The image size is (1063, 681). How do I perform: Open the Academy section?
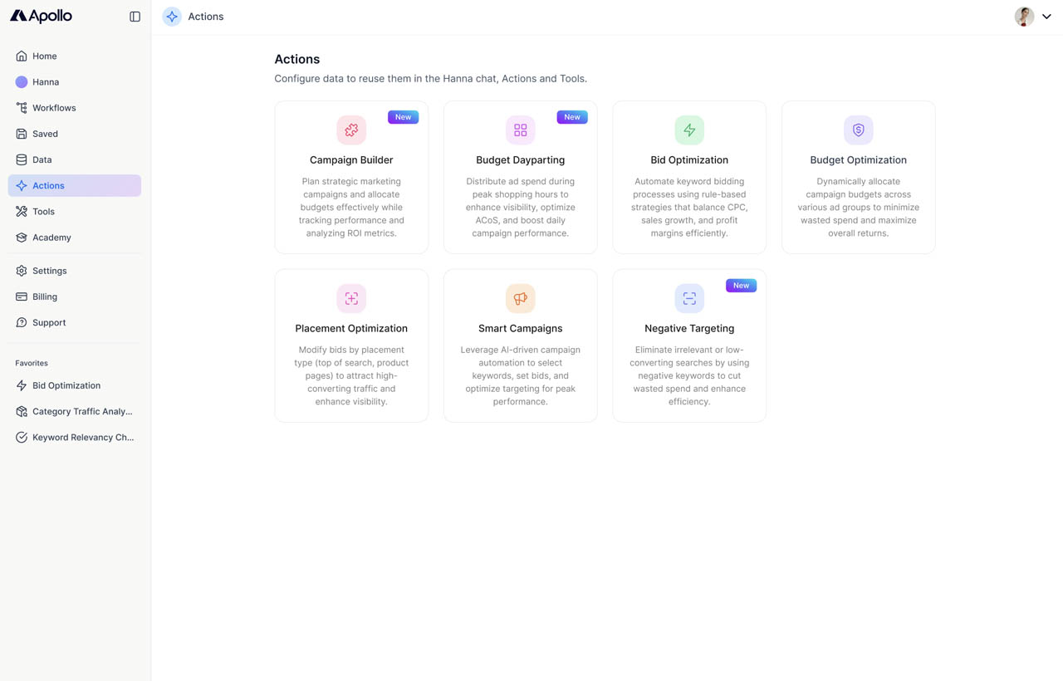pyautogui.click(x=51, y=238)
